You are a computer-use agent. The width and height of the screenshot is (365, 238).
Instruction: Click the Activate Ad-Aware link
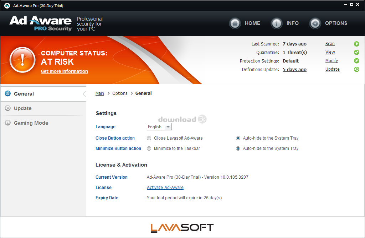(x=165, y=188)
